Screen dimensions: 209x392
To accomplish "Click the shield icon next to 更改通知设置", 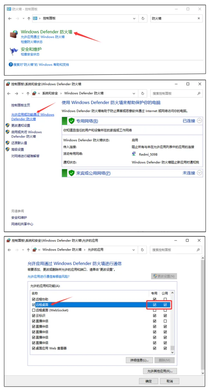I will tap(7, 125).
